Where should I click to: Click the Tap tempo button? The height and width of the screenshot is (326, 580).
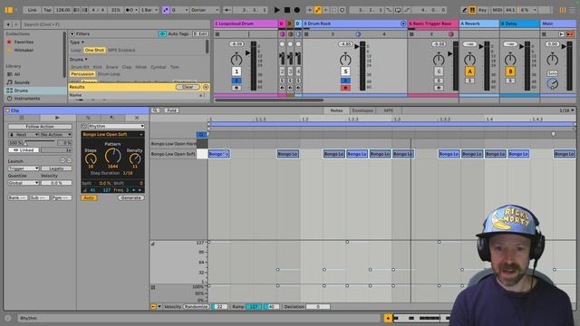point(48,10)
